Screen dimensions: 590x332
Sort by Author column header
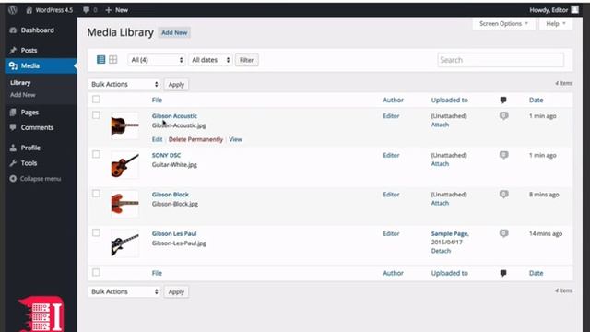[394, 101]
